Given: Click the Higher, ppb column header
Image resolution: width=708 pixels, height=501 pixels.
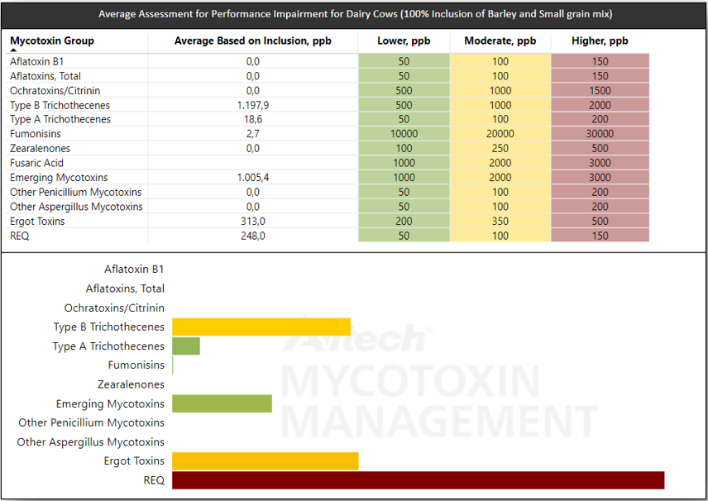Looking at the screenshot, I should (x=600, y=41).
